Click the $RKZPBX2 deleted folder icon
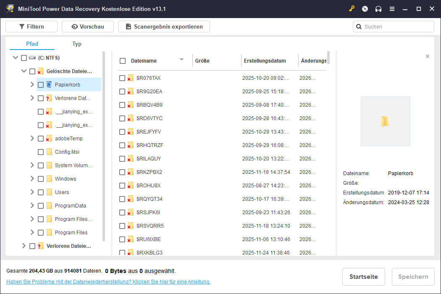 click(130, 172)
